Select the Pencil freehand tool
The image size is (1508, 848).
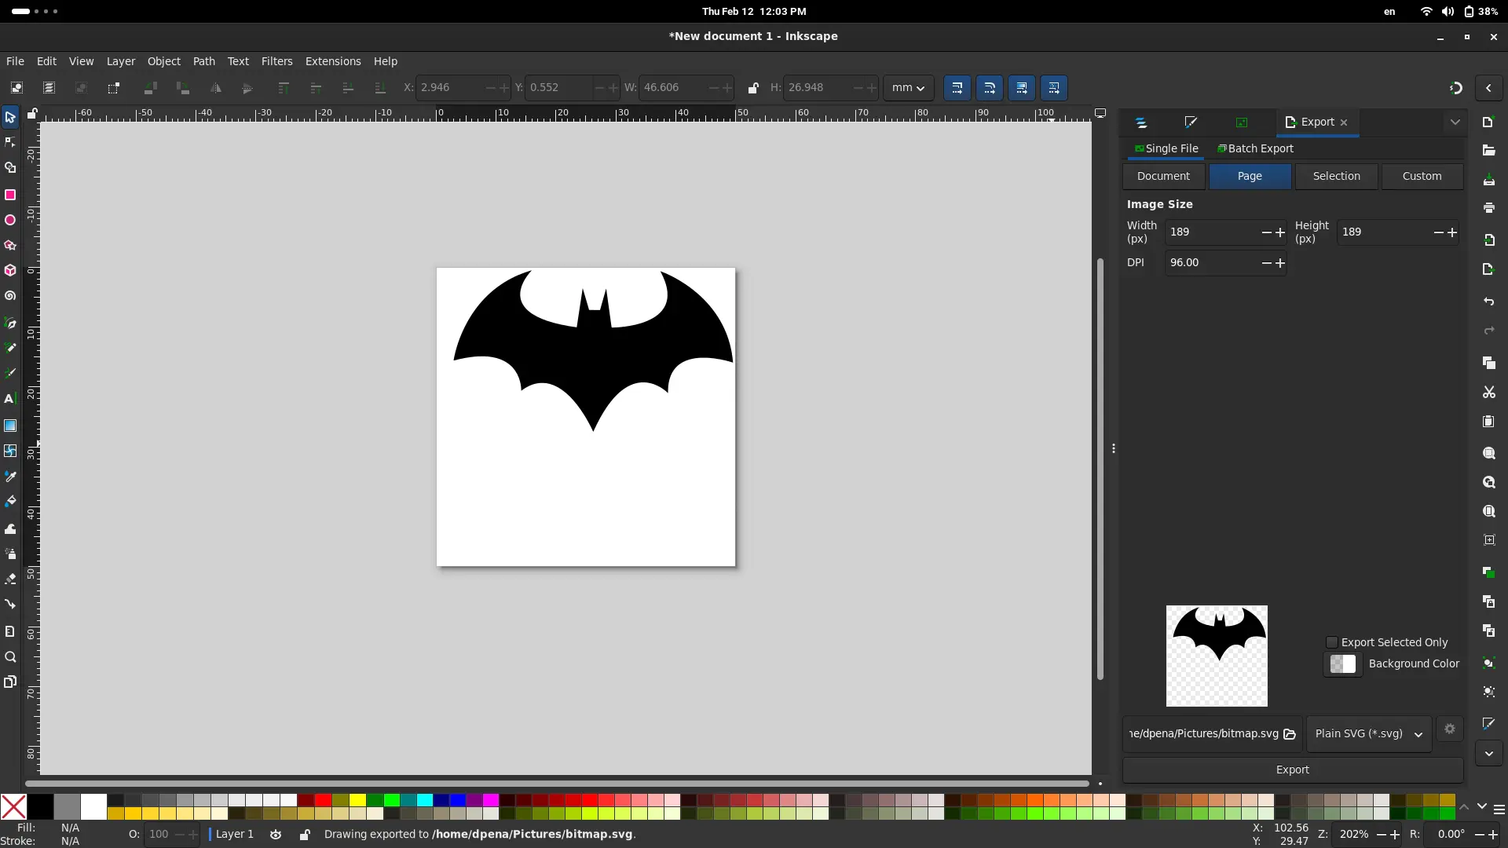[x=10, y=348]
